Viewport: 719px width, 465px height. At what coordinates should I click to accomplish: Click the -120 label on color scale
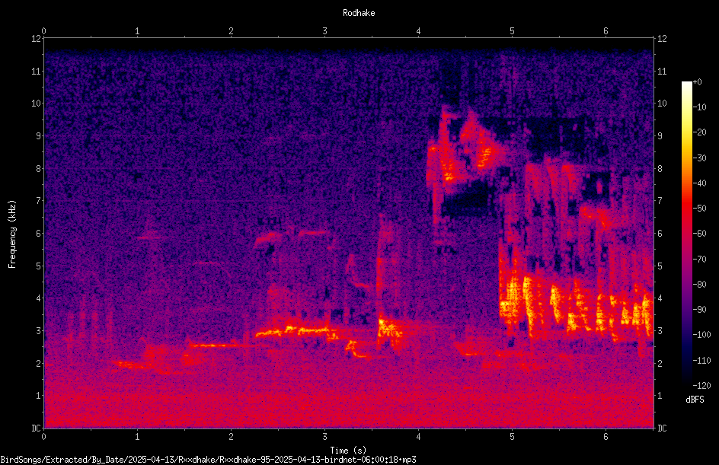(701, 385)
